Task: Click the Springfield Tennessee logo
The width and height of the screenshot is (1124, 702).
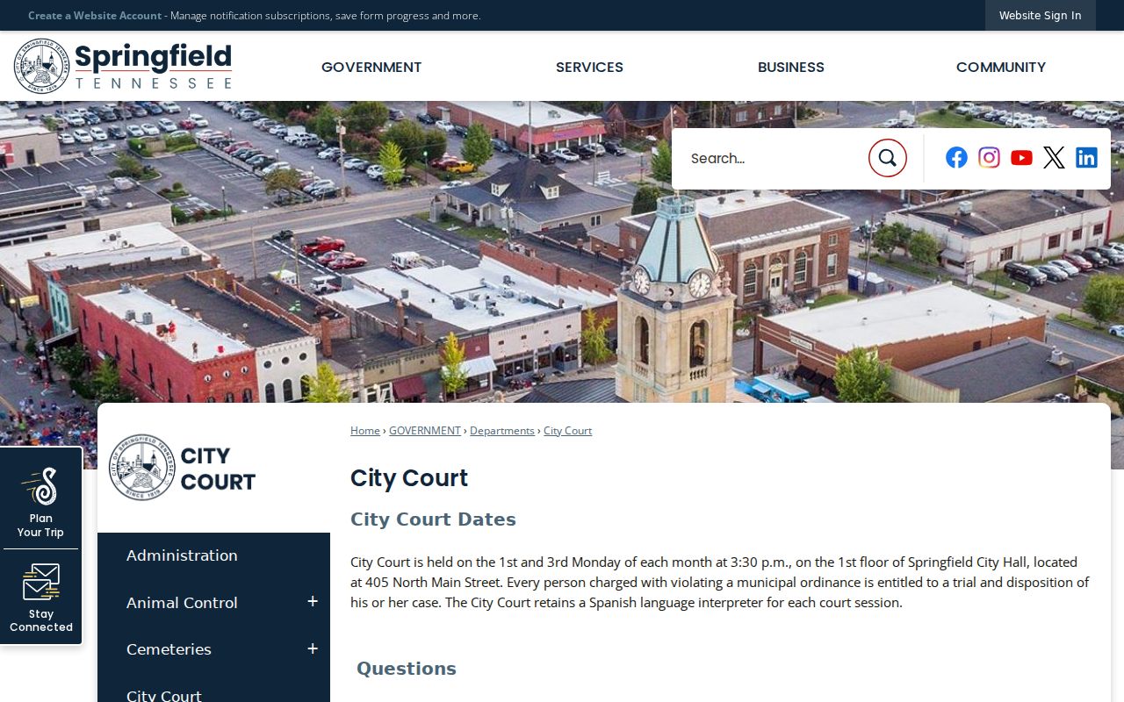Action: coord(123,67)
